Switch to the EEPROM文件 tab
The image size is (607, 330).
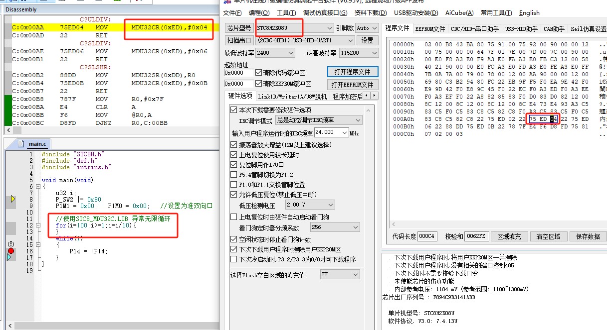tap(430, 29)
